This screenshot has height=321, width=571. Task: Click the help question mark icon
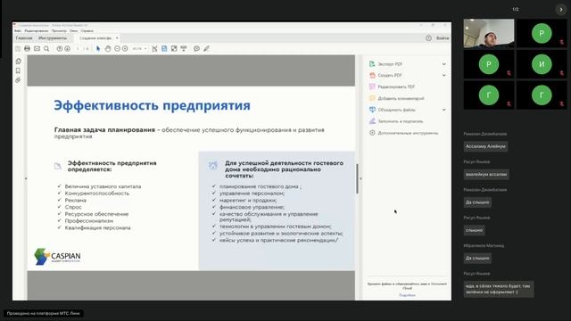click(x=428, y=37)
